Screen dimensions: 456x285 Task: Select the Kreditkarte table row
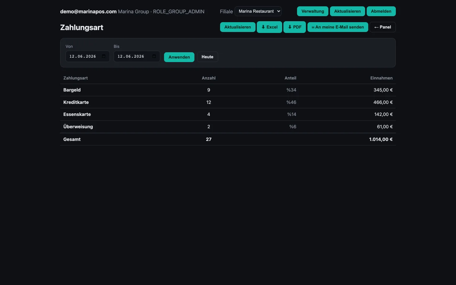(x=228, y=102)
